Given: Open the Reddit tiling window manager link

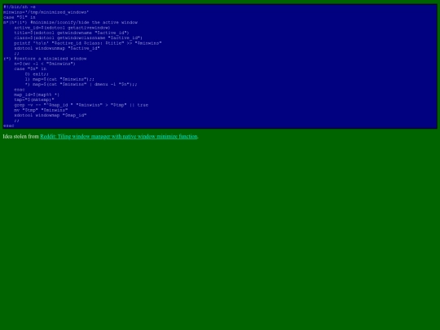Looking at the screenshot, I should (x=119, y=137).
